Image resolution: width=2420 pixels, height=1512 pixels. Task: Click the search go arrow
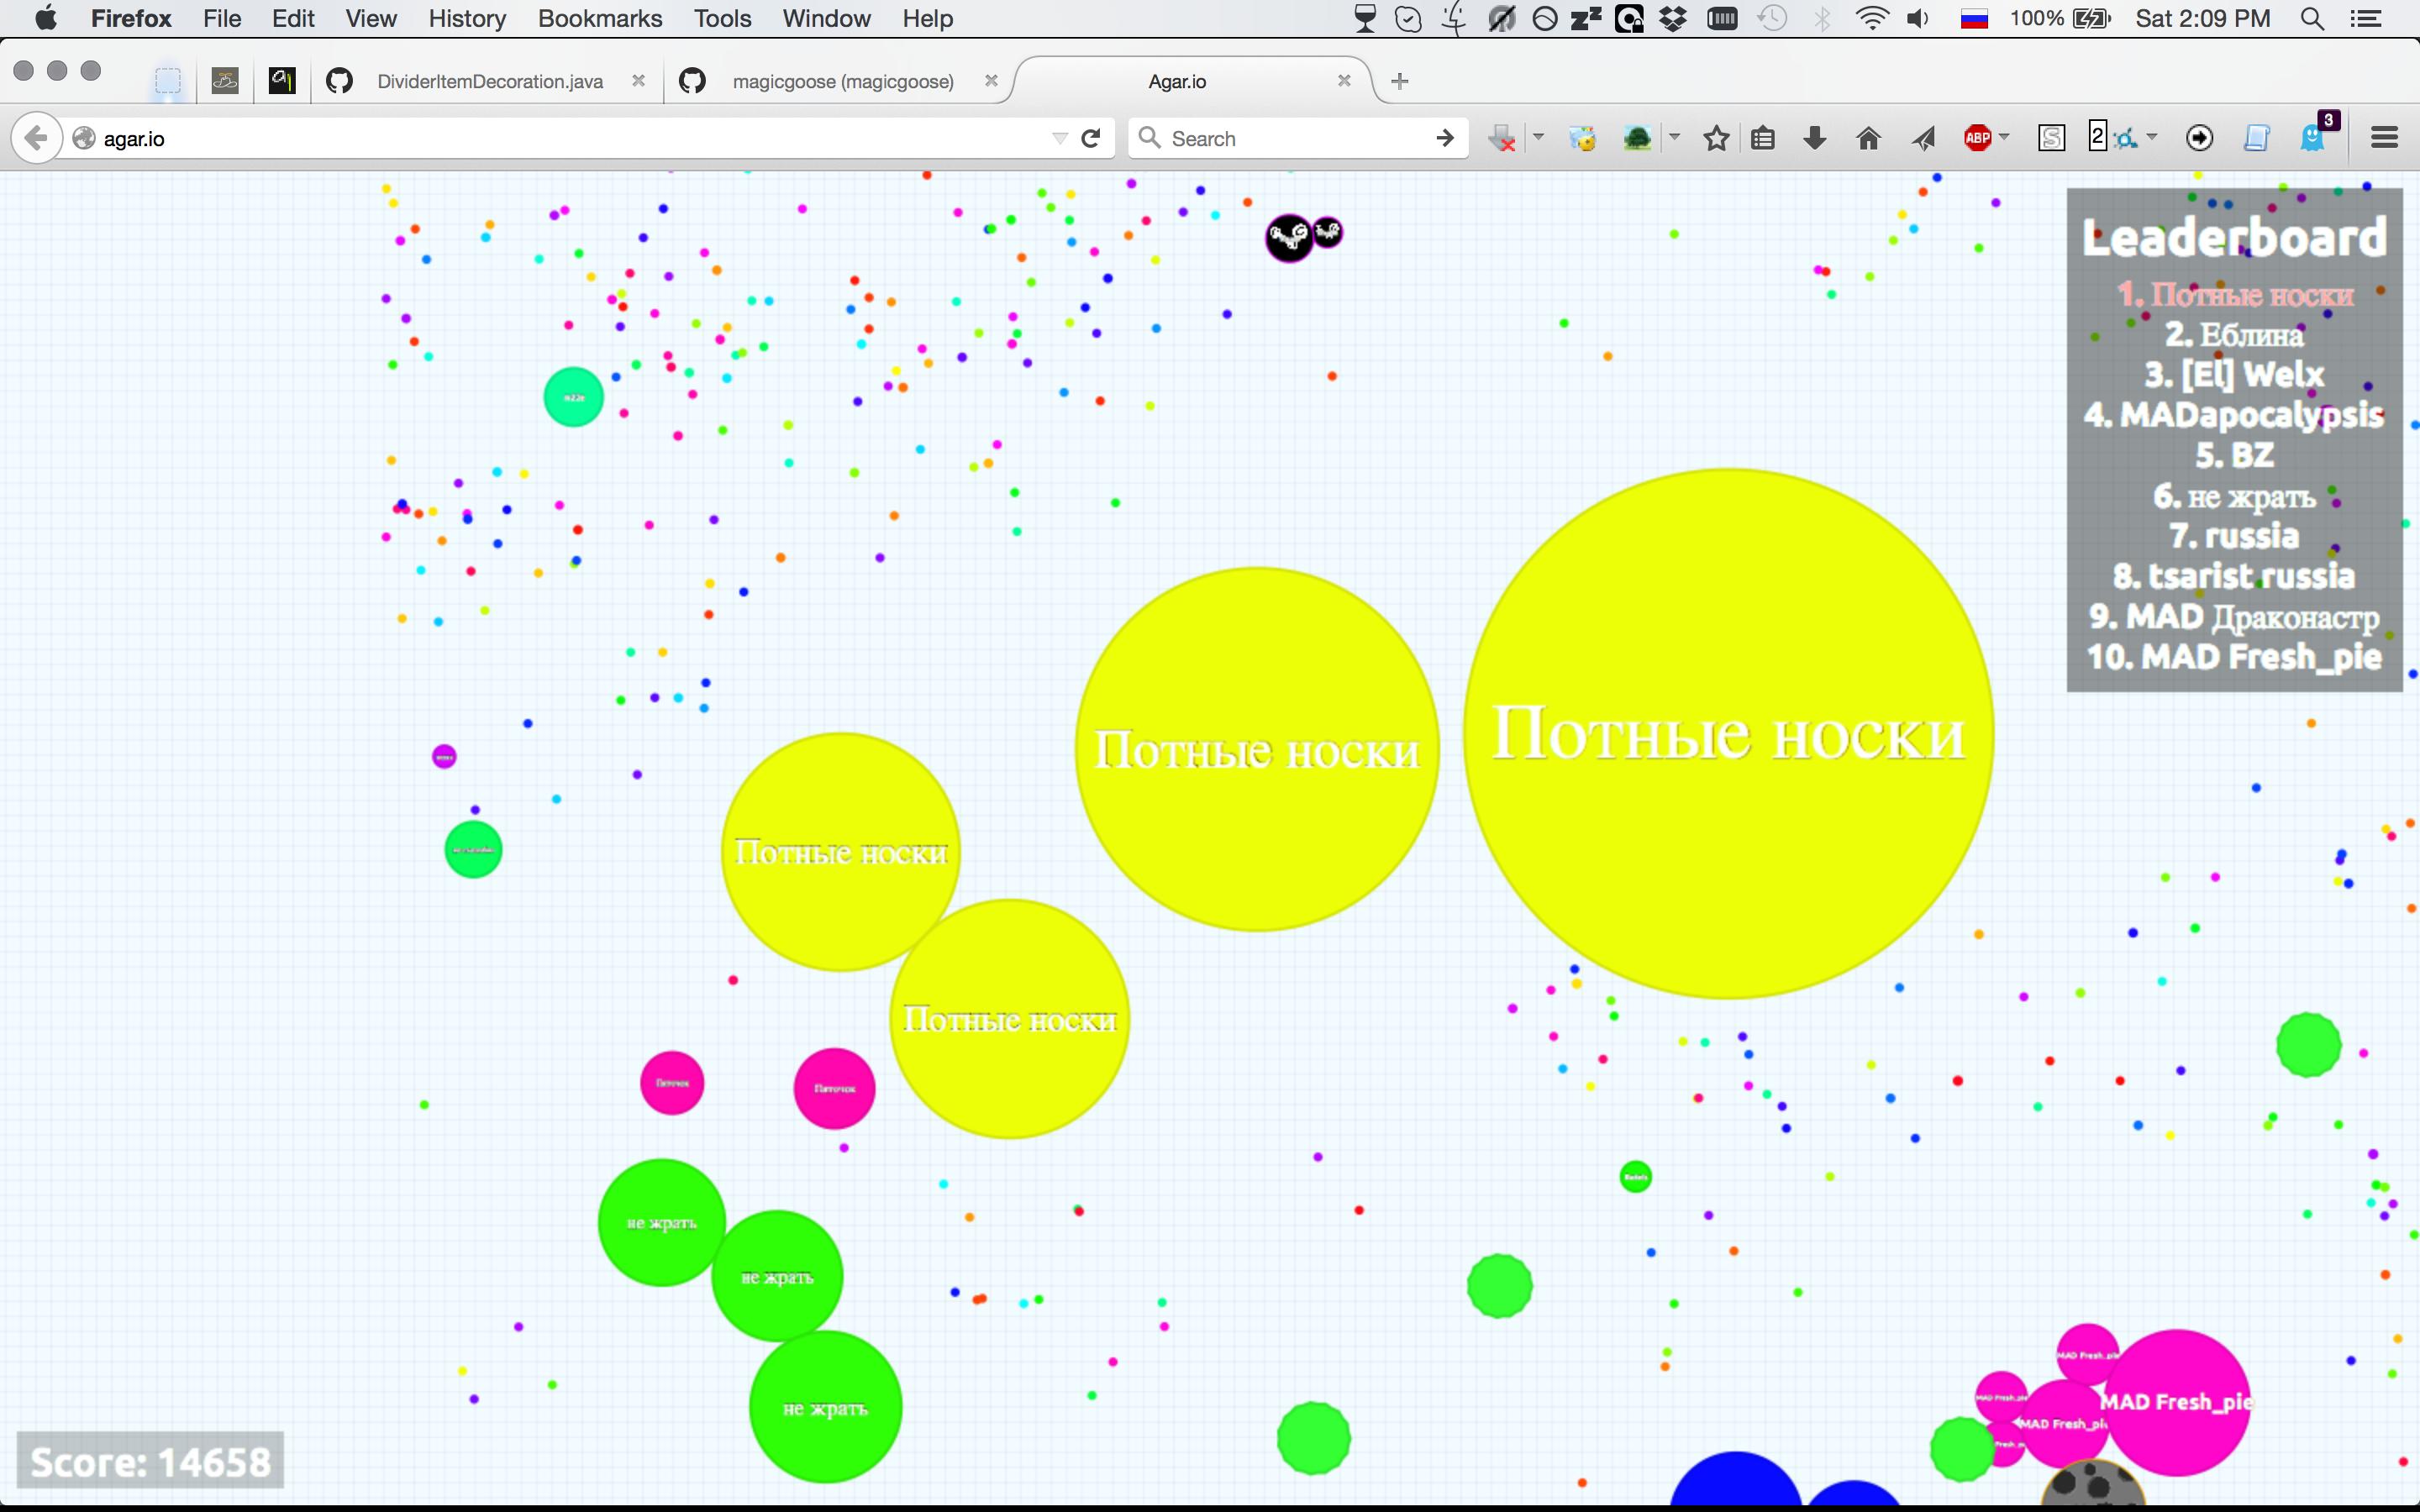click(x=1444, y=138)
